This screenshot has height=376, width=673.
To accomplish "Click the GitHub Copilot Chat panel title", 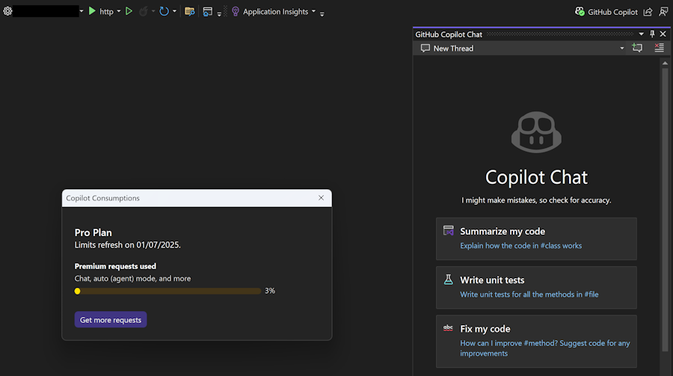I will tap(449, 34).
